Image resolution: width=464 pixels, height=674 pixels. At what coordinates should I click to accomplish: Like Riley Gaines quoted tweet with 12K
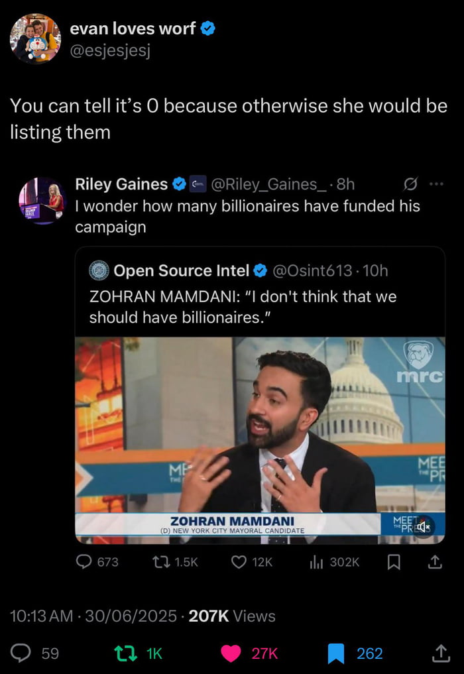pyautogui.click(x=239, y=562)
